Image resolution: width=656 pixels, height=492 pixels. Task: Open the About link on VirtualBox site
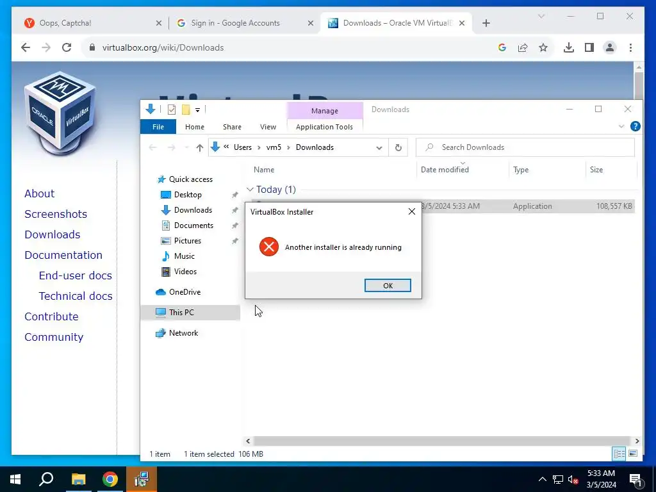coord(39,193)
